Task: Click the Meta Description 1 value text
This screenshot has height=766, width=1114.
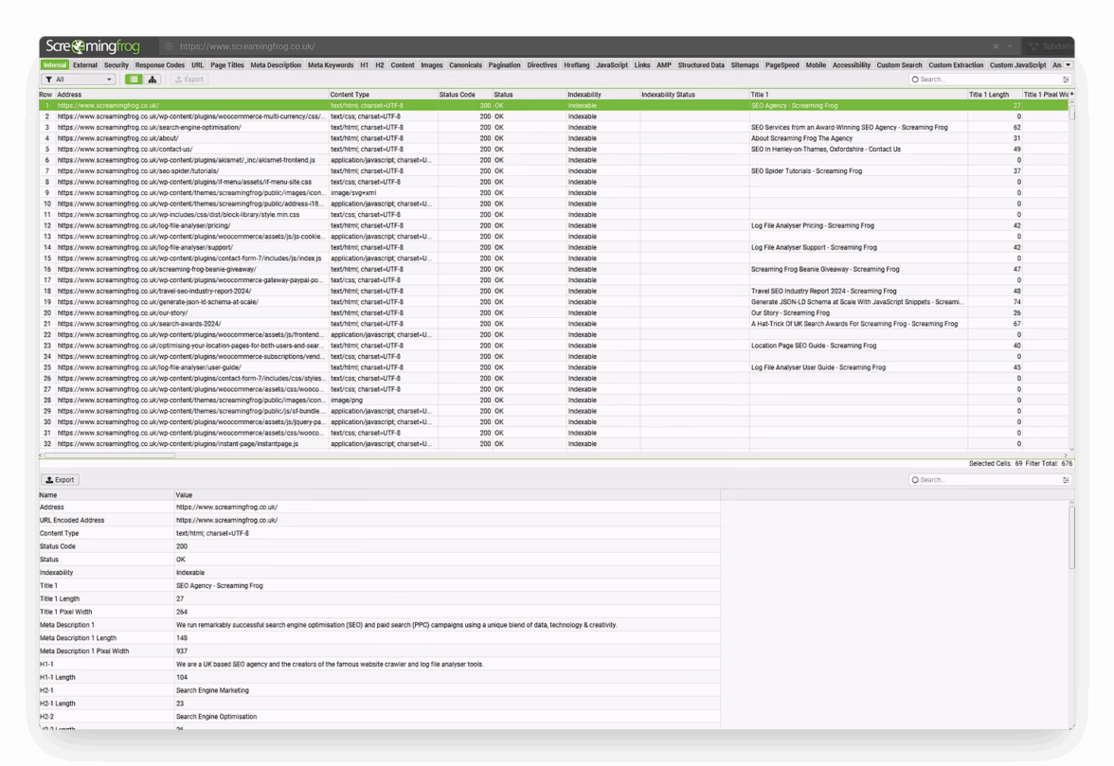Action: (396, 626)
